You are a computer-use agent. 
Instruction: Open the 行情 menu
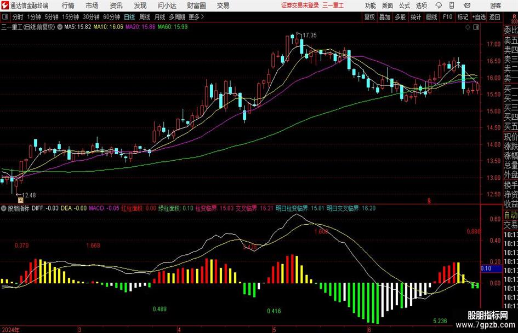68,5
